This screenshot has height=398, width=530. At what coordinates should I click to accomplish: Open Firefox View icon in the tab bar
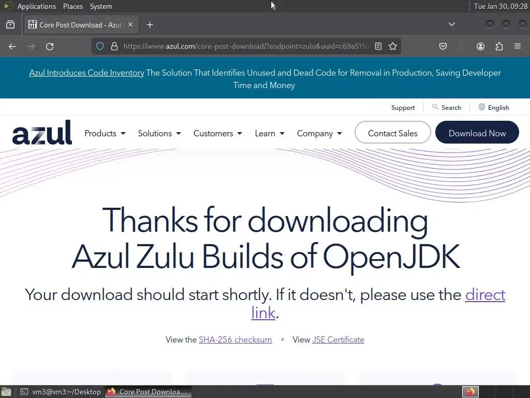[10, 25]
